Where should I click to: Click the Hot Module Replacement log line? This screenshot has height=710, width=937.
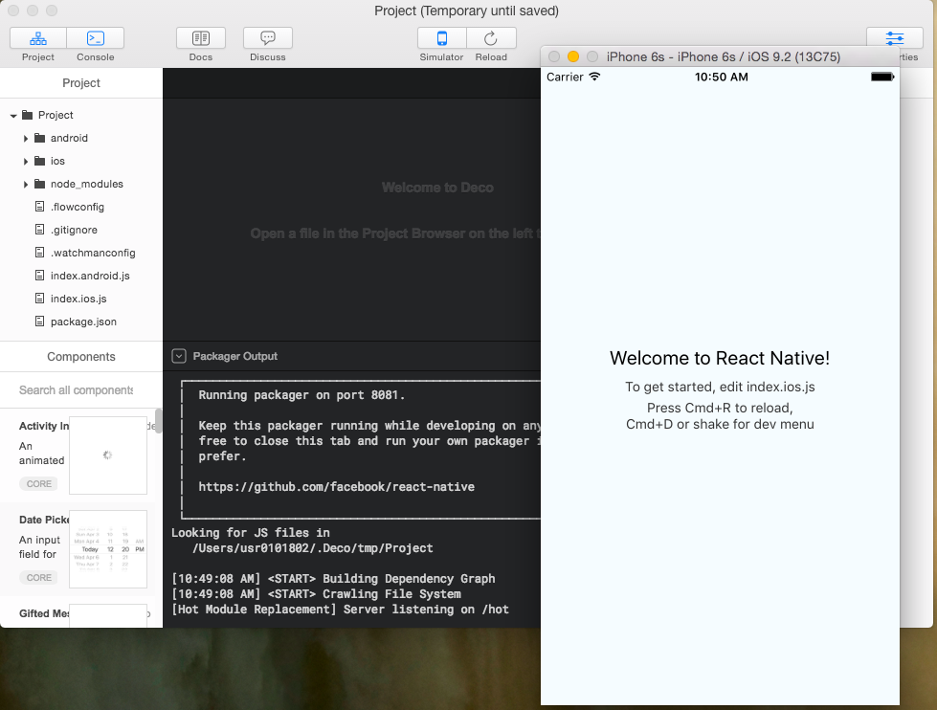click(x=340, y=610)
